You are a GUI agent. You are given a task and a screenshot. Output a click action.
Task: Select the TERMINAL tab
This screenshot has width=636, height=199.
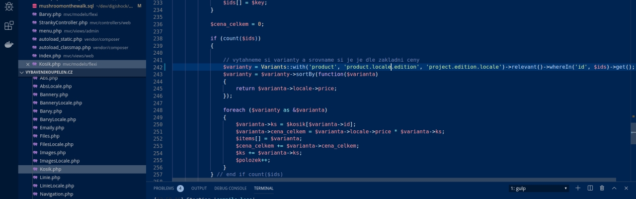[x=263, y=189]
